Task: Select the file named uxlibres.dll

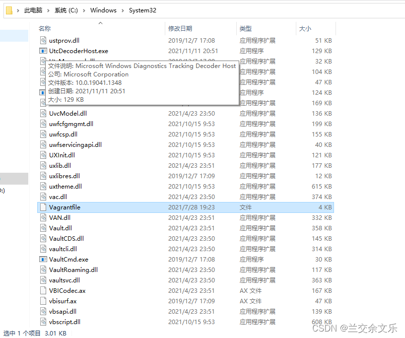Action: click(65, 176)
